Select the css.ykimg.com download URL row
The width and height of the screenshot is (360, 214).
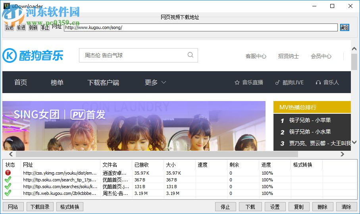[60, 173]
